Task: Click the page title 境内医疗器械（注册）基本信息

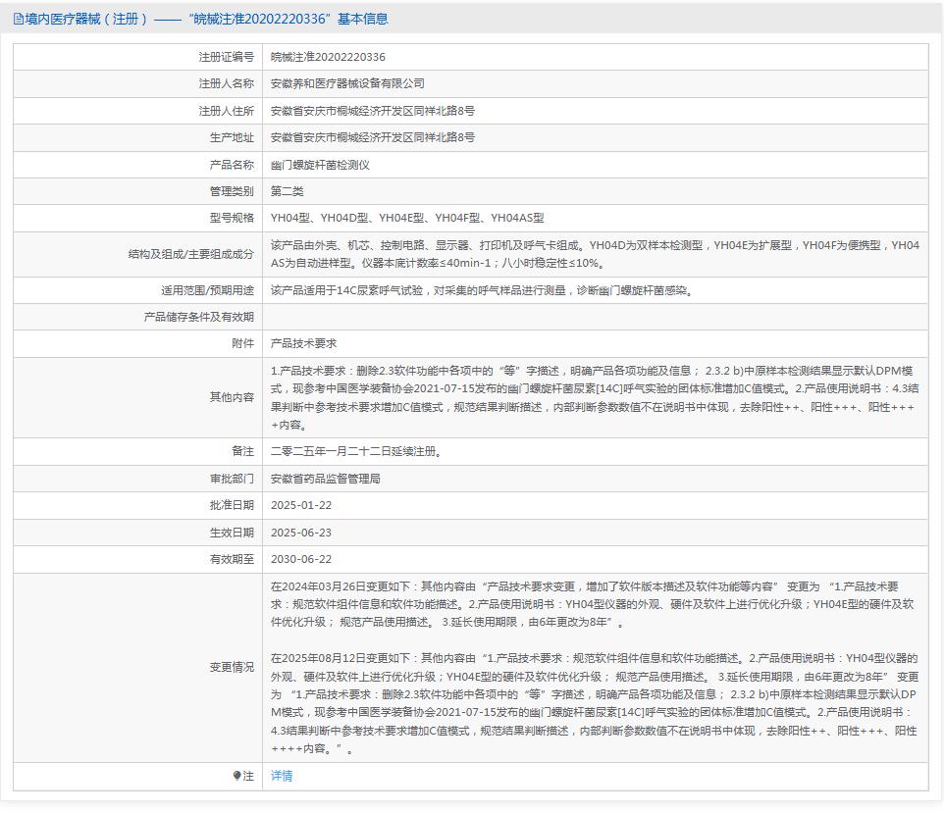Action: [x=206, y=20]
